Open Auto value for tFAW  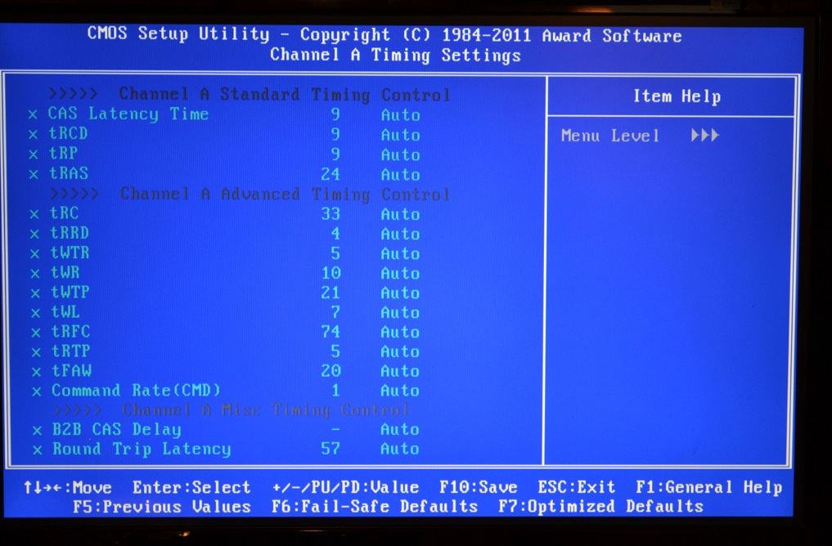pos(401,371)
